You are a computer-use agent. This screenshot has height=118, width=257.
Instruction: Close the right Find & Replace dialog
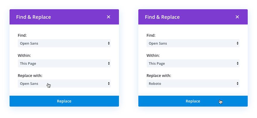coord(237,17)
